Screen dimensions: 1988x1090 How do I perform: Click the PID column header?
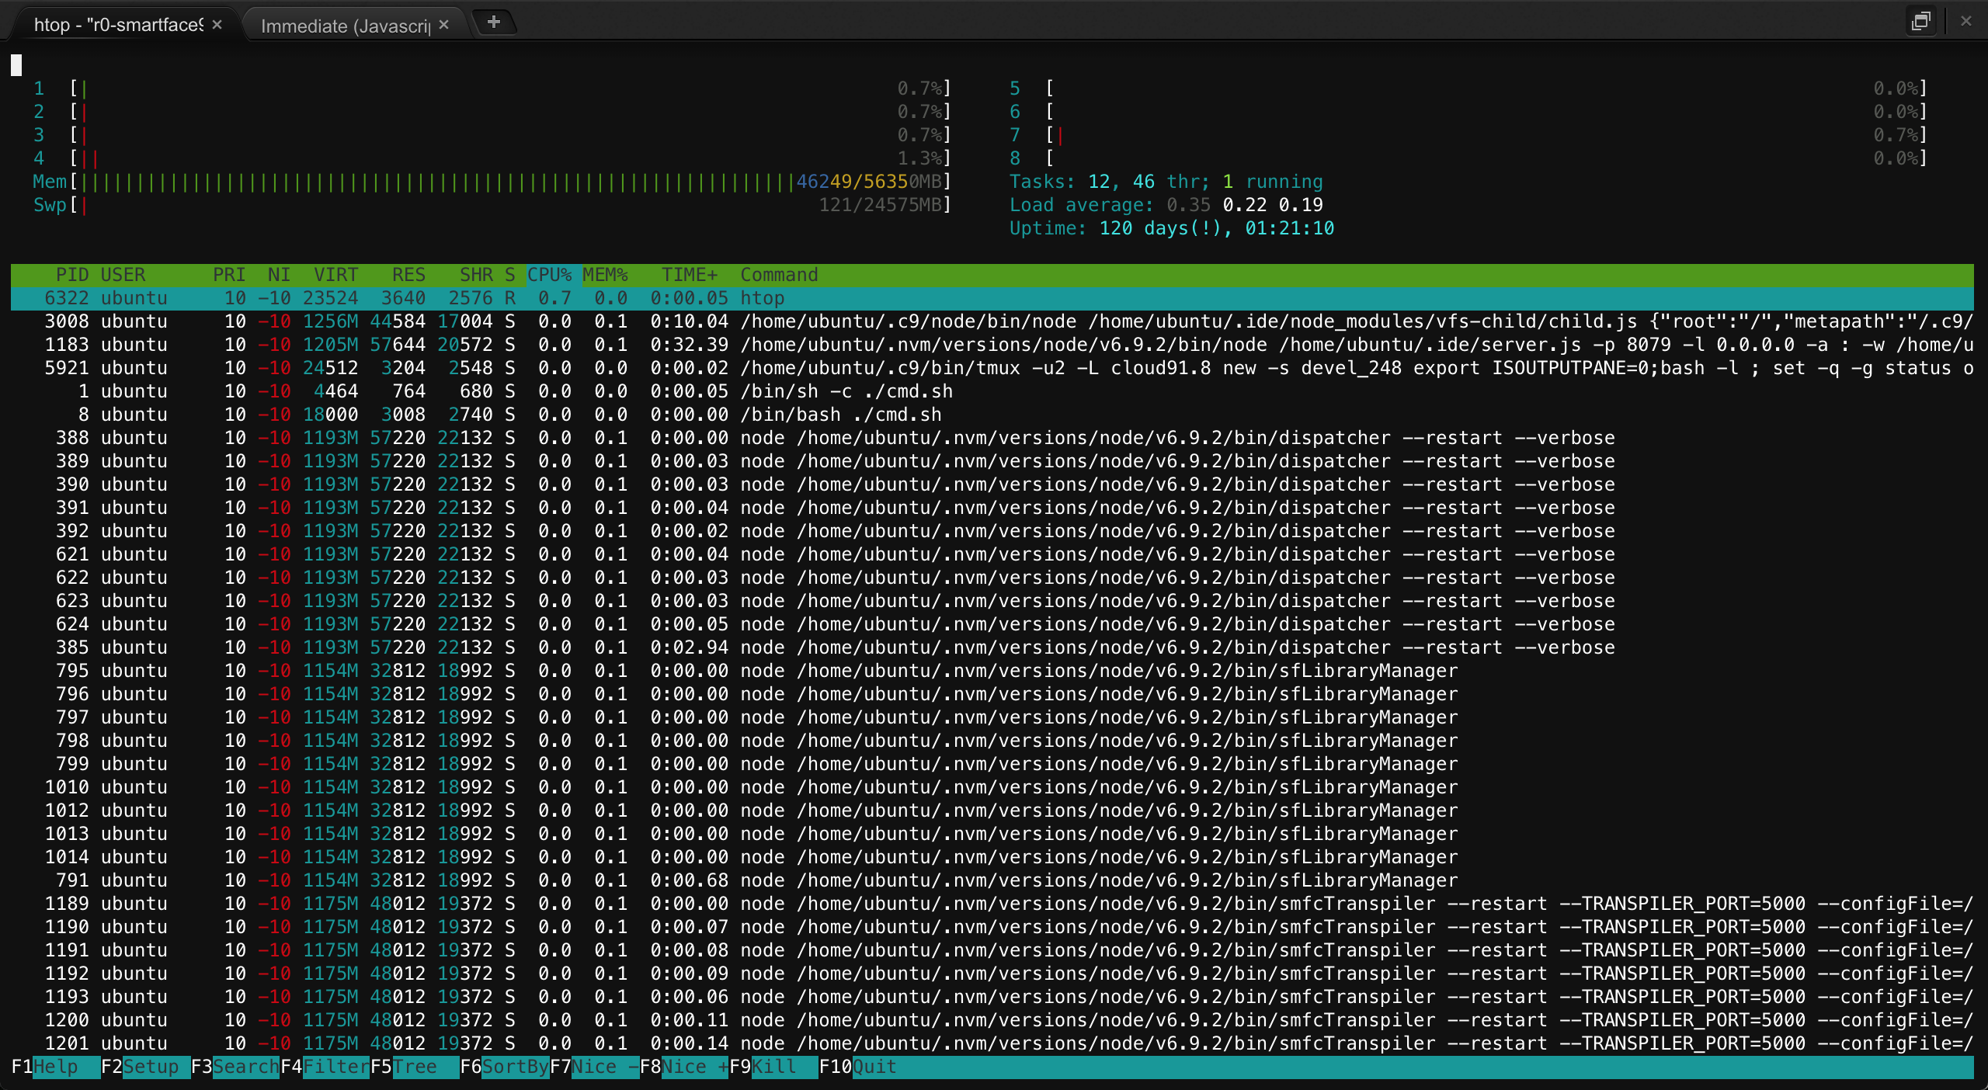coord(71,275)
